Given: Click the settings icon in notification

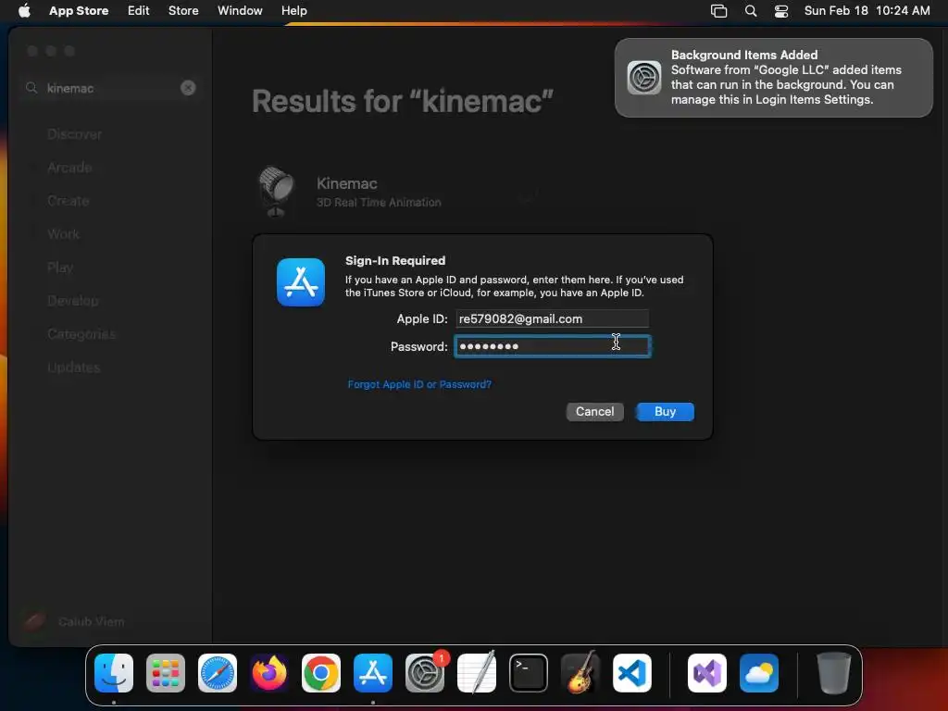Looking at the screenshot, I should click(x=644, y=78).
